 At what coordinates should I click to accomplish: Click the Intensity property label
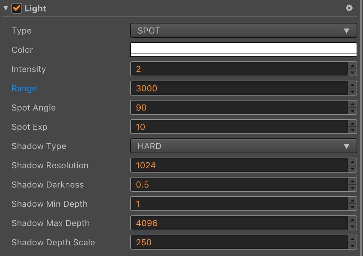coord(29,69)
